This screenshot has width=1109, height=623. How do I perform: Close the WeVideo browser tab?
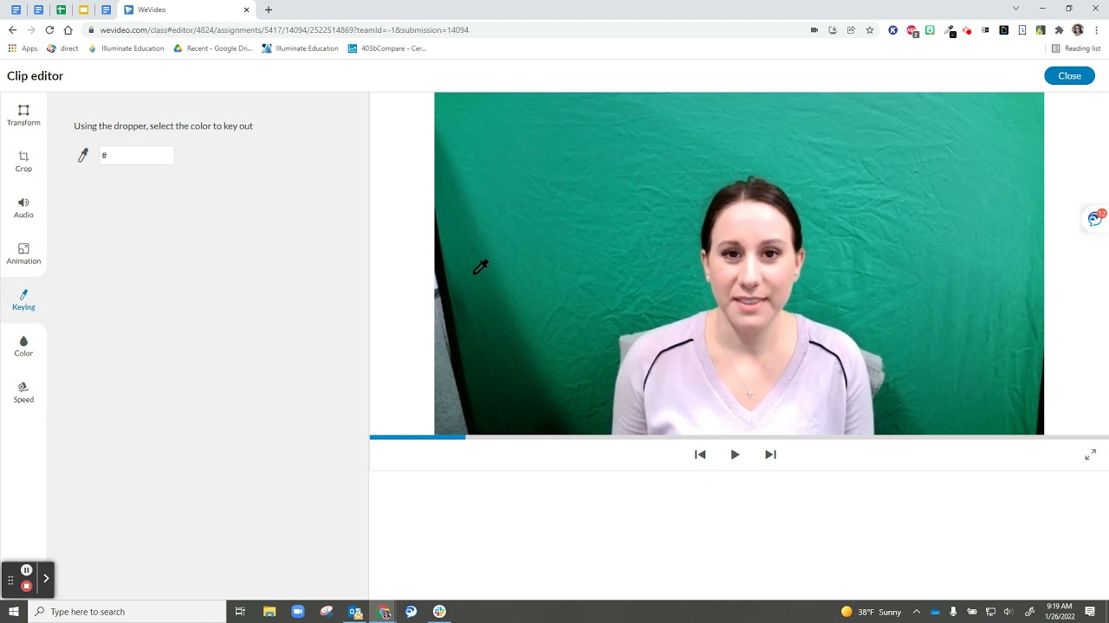246,10
